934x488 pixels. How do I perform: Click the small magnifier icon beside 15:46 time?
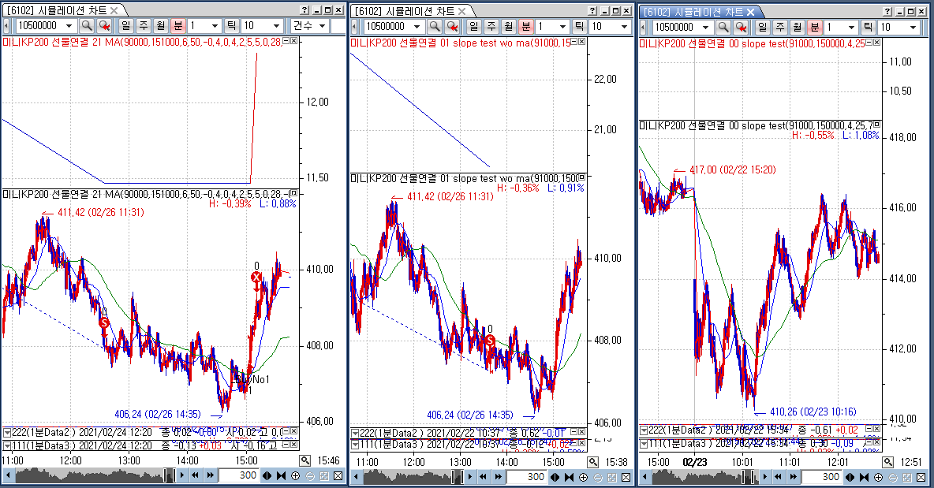(x=305, y=460)
